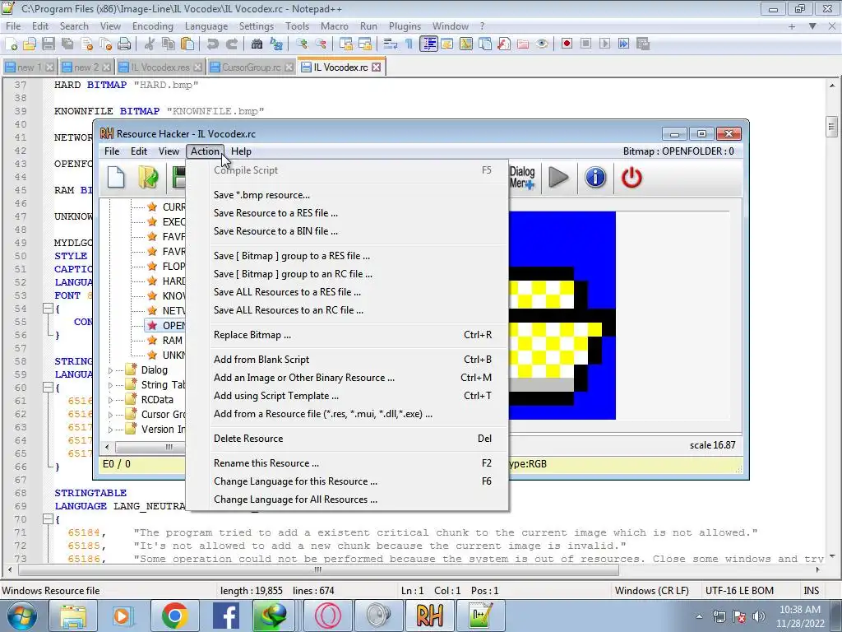Click Resource Hacker New blank file icon
842x632 pixels.
point(116,178)
